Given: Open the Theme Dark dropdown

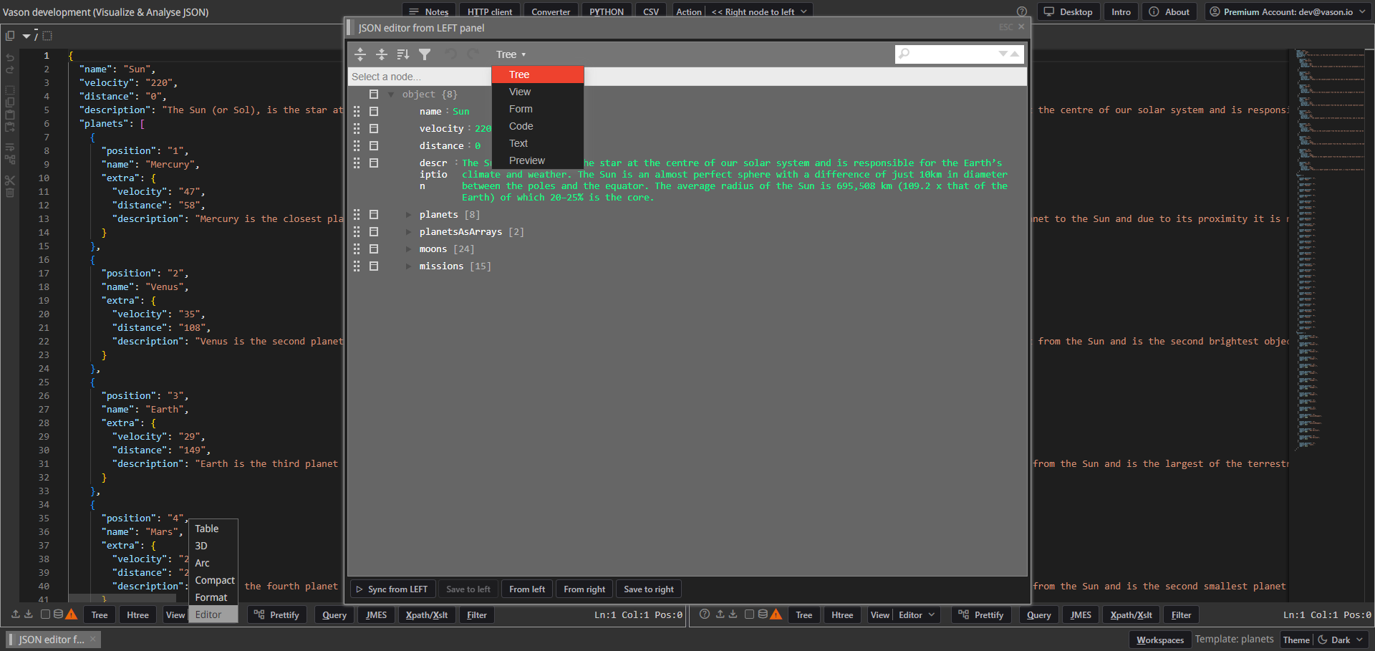Looking at the screenshot, I should (1341, 640).
